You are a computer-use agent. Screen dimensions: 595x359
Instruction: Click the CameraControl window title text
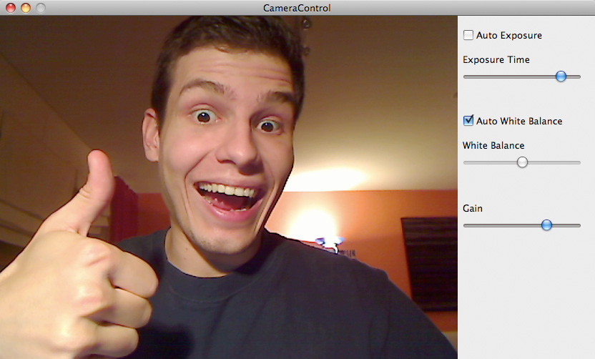point(297,8)
